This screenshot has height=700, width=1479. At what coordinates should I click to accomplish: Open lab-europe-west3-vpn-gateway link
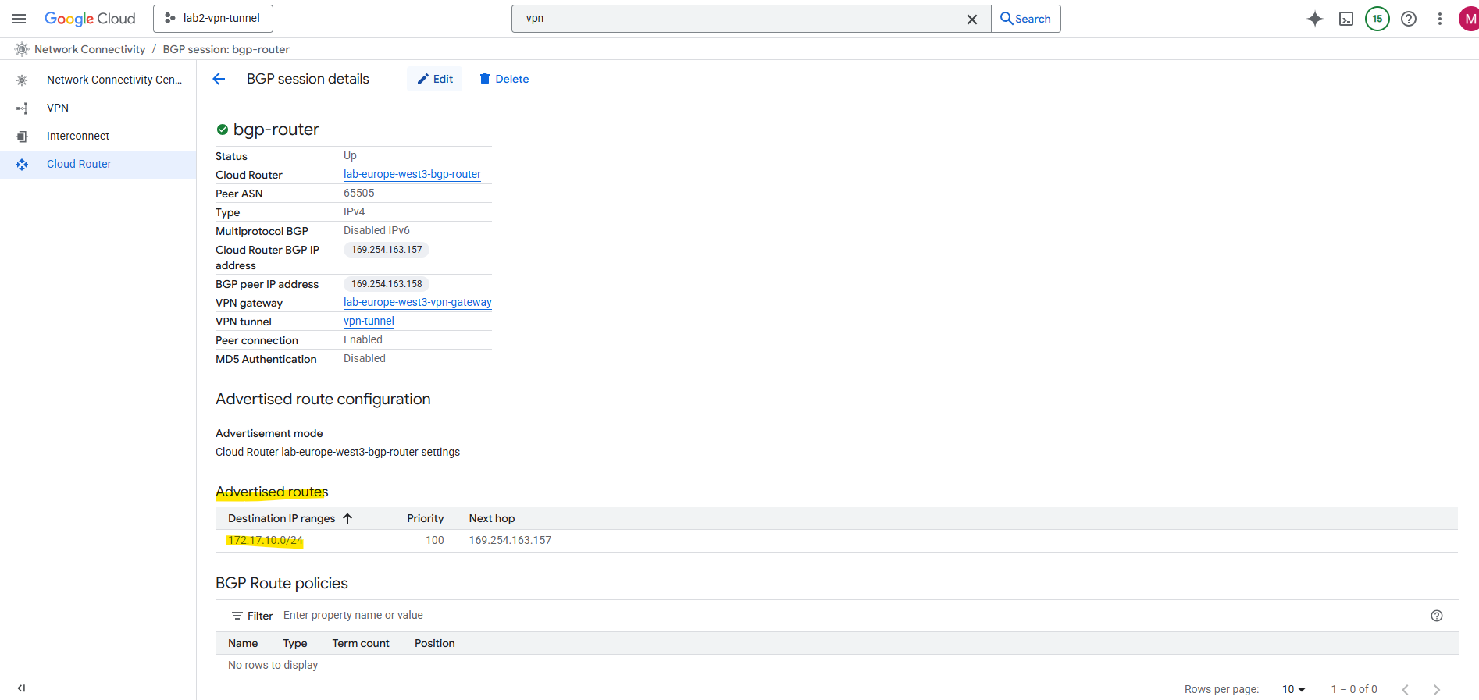(x=417, y=303)
